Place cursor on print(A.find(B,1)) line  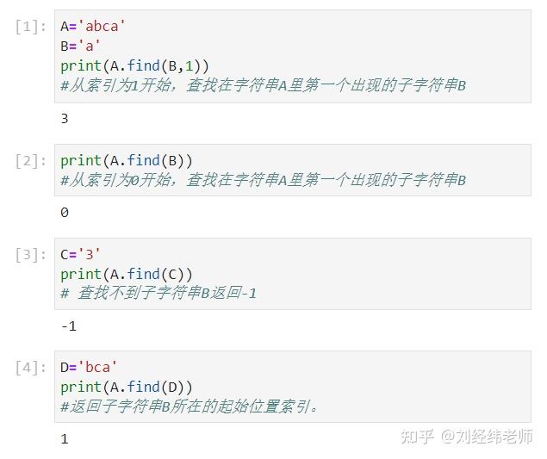pyautogui.click(x=134, y=66)
